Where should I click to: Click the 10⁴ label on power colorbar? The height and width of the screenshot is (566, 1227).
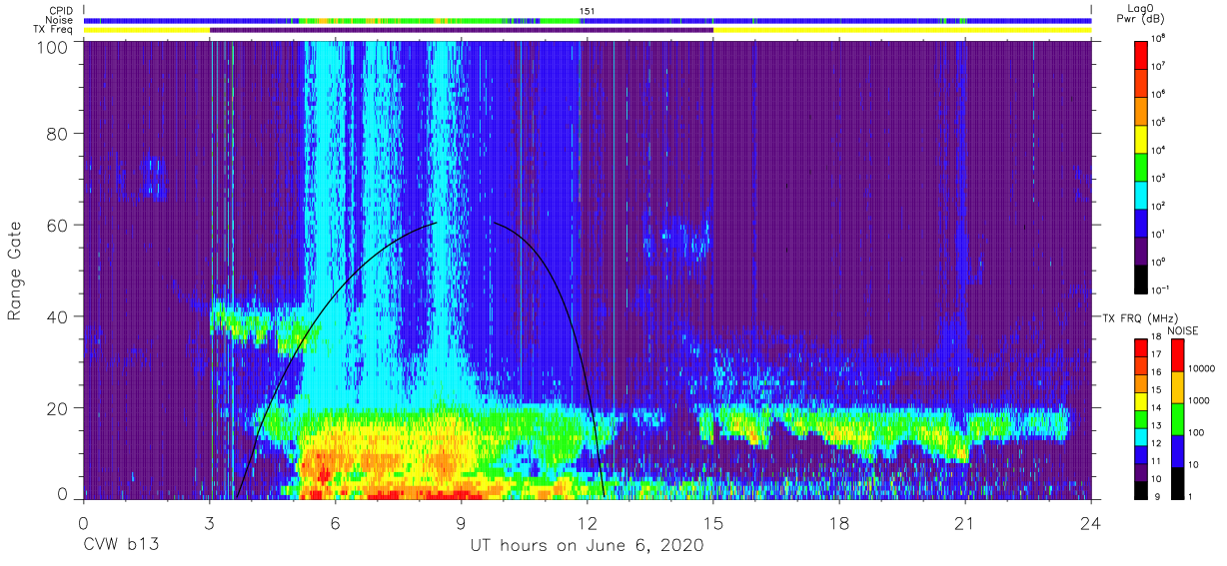[x=1160, y=151]
